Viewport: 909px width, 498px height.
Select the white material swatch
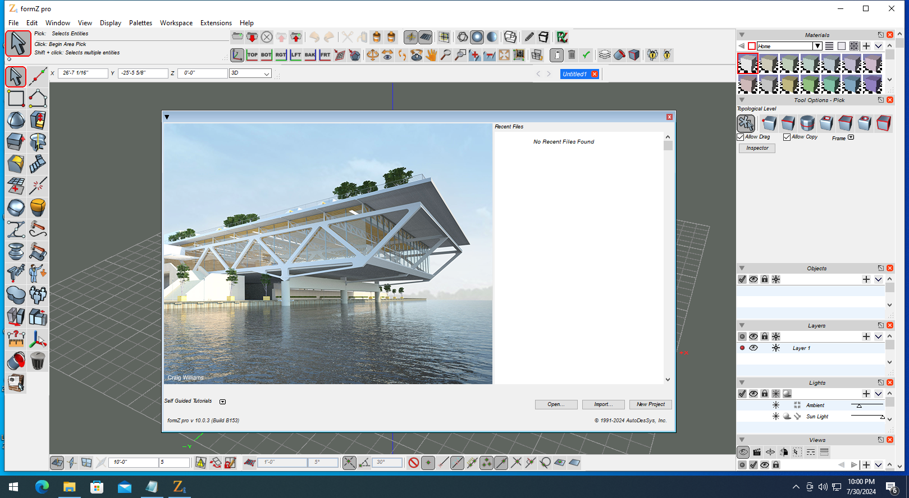click(748, 63)
